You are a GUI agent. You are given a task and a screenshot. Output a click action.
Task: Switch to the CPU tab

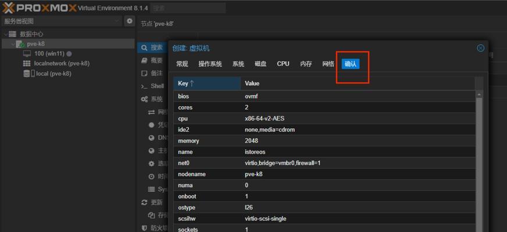tap(283, 64)
